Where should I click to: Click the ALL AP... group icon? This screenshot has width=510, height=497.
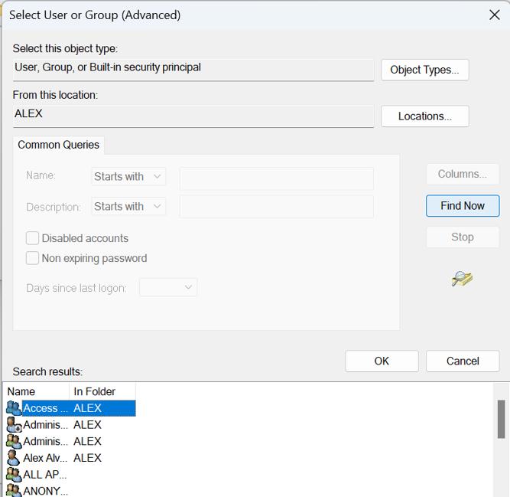pyautogui.click(x=14, y=475)
